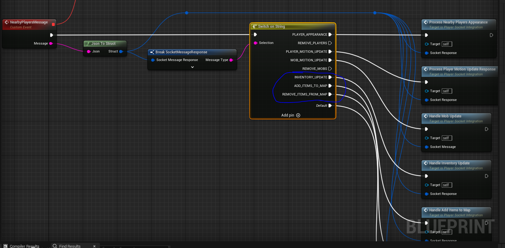The image size is (505, 248).
Task: Click the Add pin plus button
Action: (298, 115)
